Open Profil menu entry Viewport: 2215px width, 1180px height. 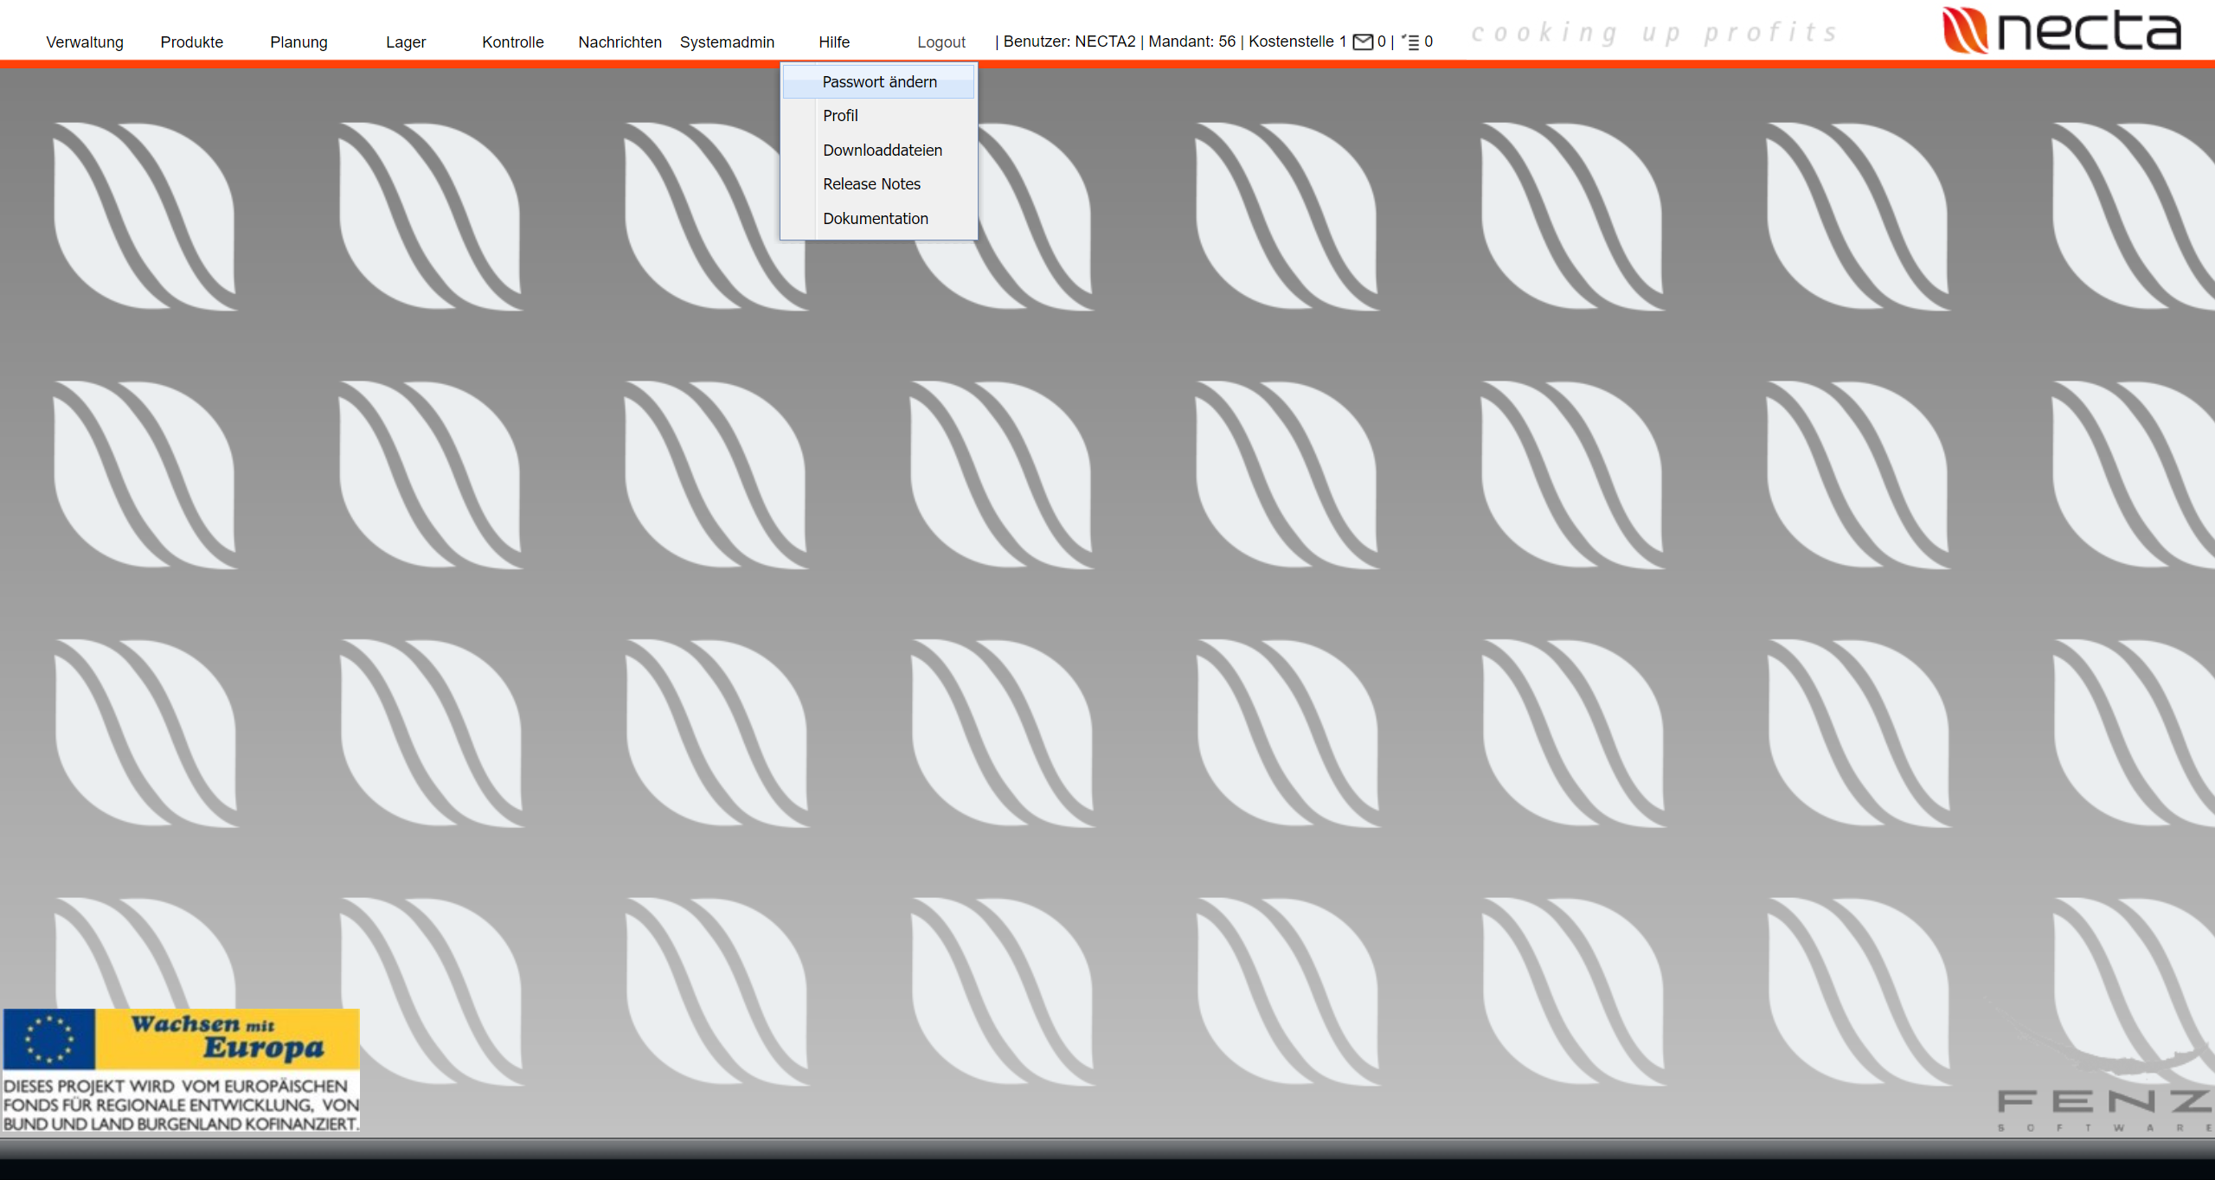(x=840, y=116)
